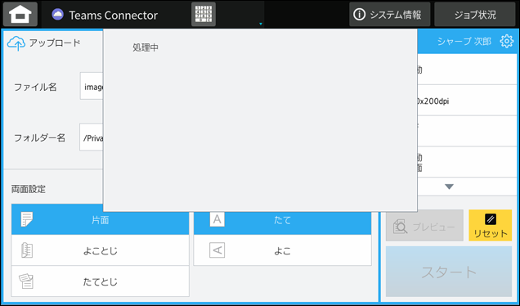Select 片面 single-sided option

tap(100, 219)
